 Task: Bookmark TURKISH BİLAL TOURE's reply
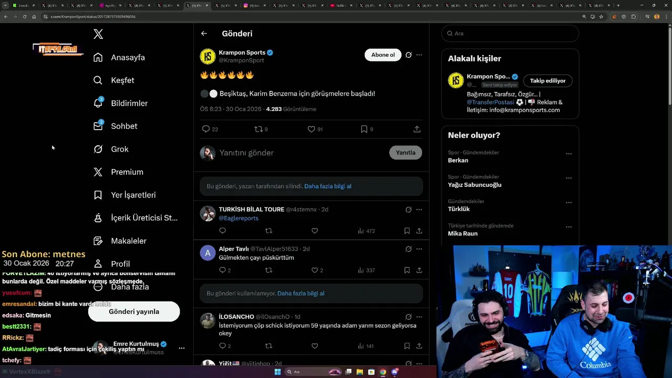pos(407,231)
